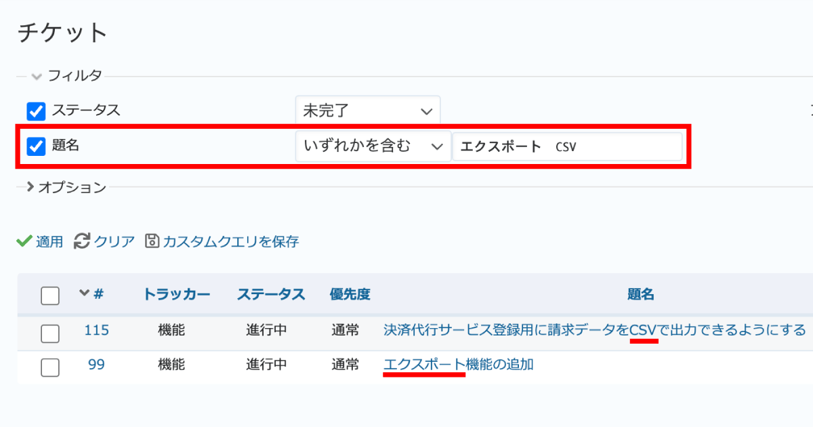
Task: Toggle the select-all checkbox in the table header
Action: (x=49, y=293)
